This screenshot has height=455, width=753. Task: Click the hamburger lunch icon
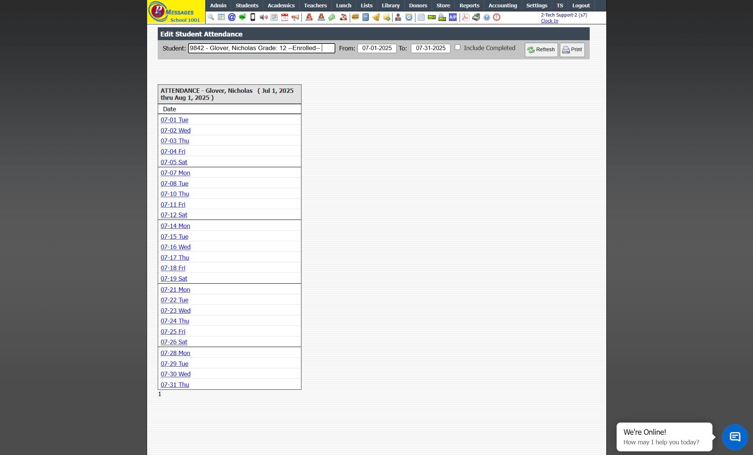355,17
